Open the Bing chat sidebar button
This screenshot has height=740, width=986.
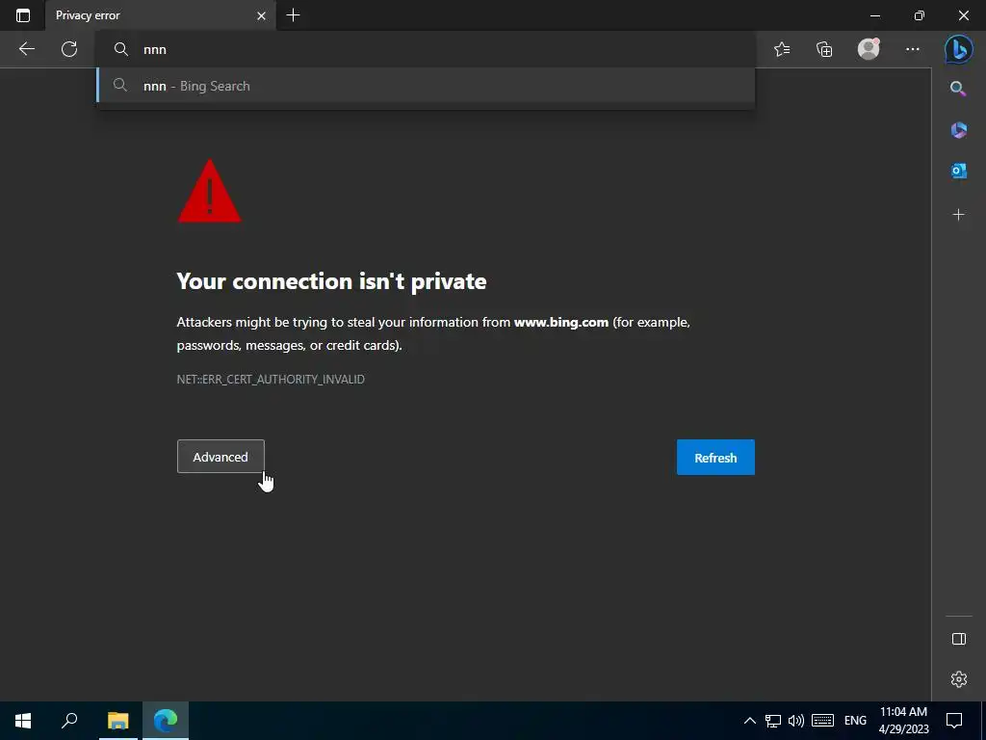[959, 49]
